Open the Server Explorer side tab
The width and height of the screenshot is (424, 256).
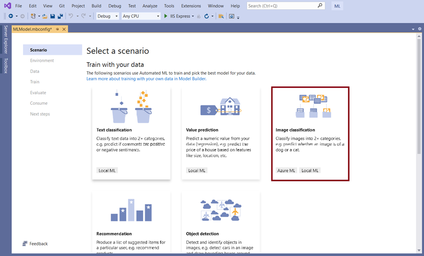point(5,39)
